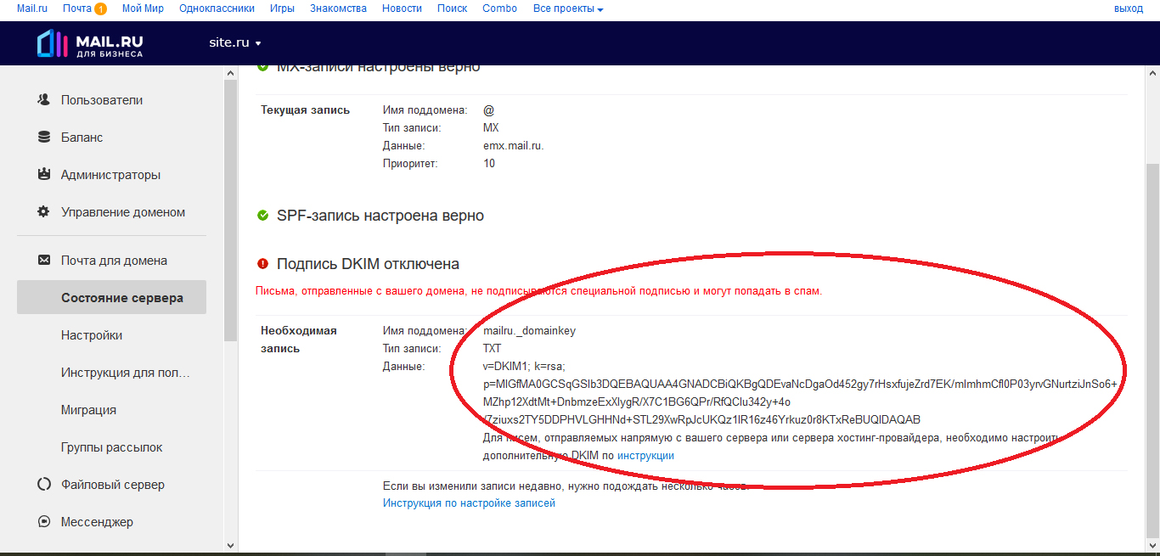This screenshot has height=556, width=1160.
Task: Open Почта для домена section
Action: (114, 261)
